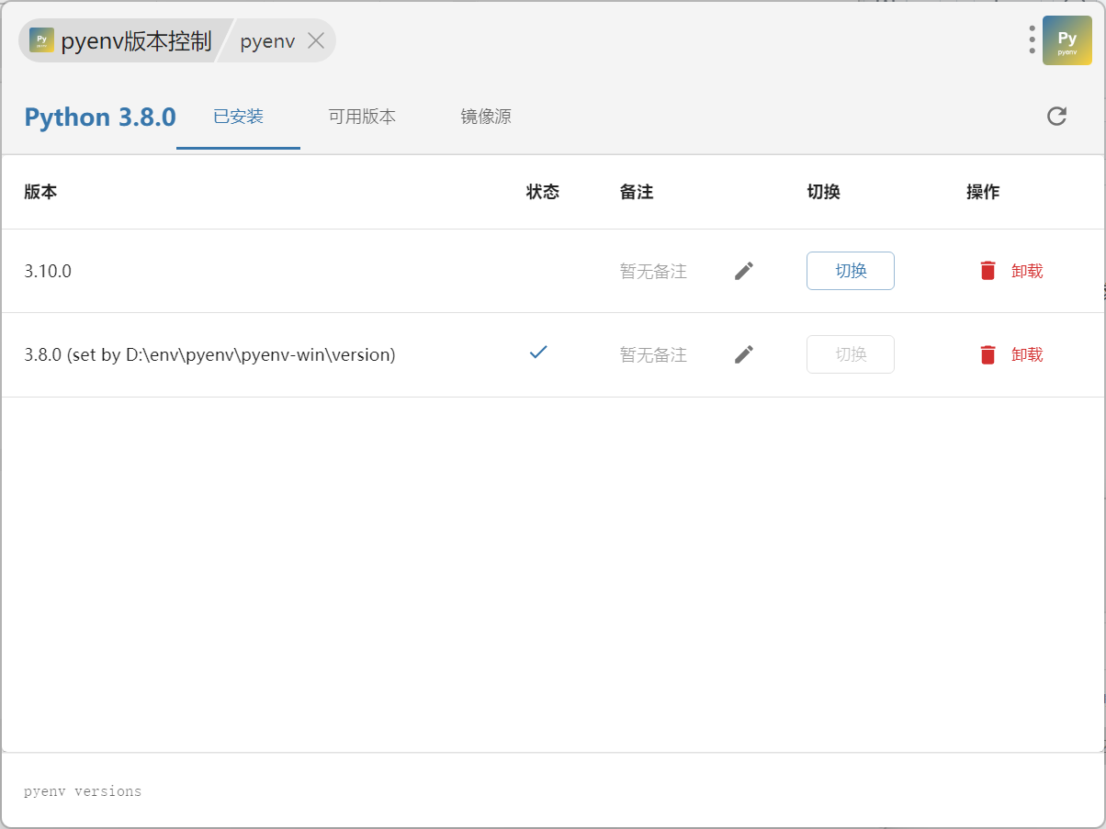Click the pyenv plugin logo icon
Screen dimensions: 1106x829
click(1066, 40)
